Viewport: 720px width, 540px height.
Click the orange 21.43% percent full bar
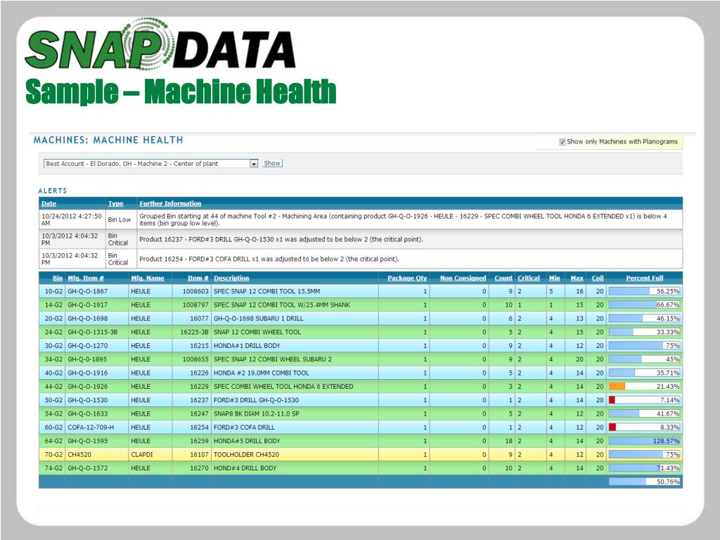click(644, 386)
